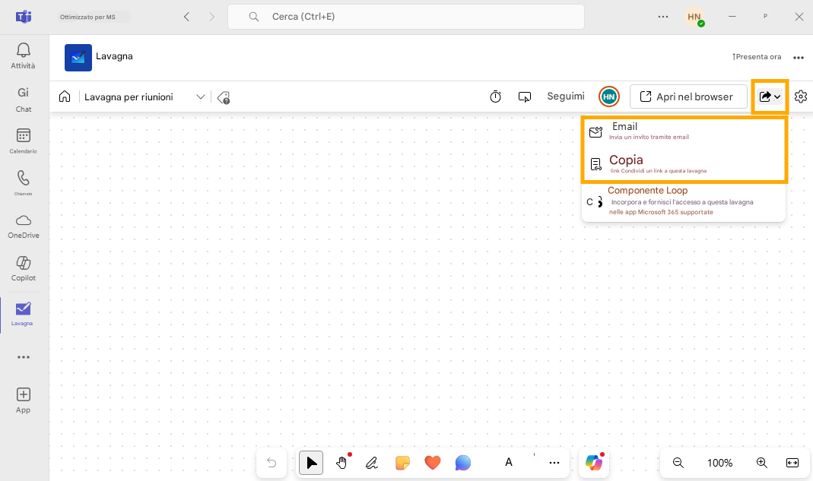Image resolution: width=813 pixels, height=481 pixels.
Task: Zoom in with plus magnifier
Action: pos(762,462)
